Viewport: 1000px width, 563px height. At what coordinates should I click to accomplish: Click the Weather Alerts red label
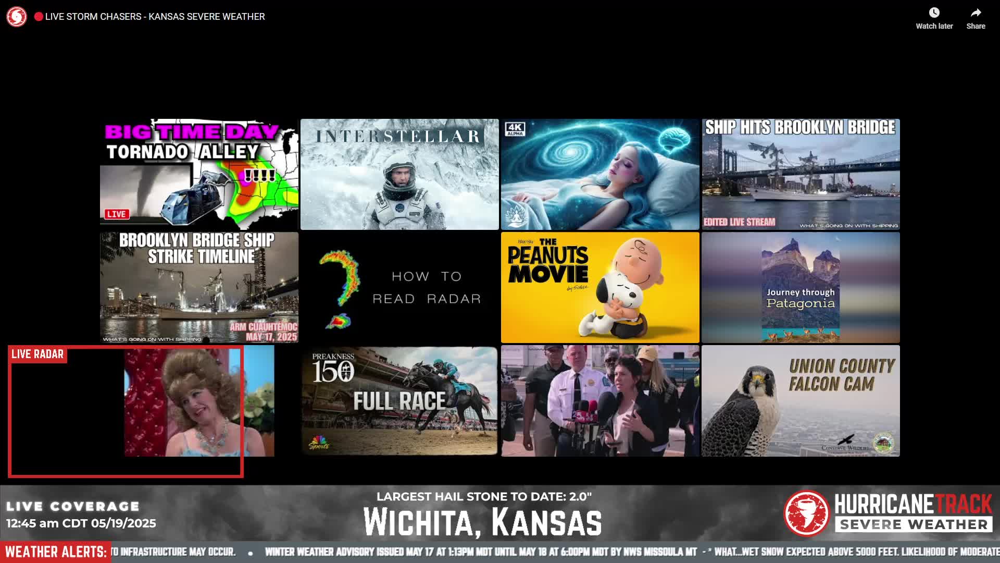pos(56,552)
